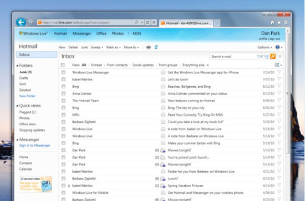Expand the search options arrow beside Bing
The image size is (305, 201).
[x=280, y=56]
